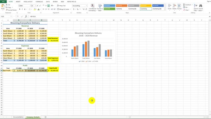Apply the Comma [0] cell style

click(x=134, y=9)
